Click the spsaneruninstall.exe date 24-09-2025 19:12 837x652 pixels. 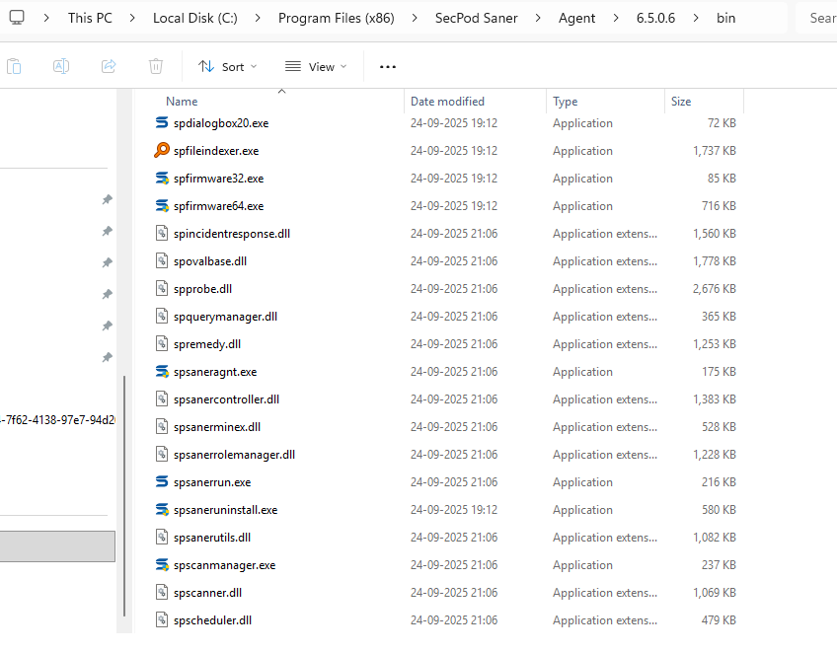click(x=454, y=510)
